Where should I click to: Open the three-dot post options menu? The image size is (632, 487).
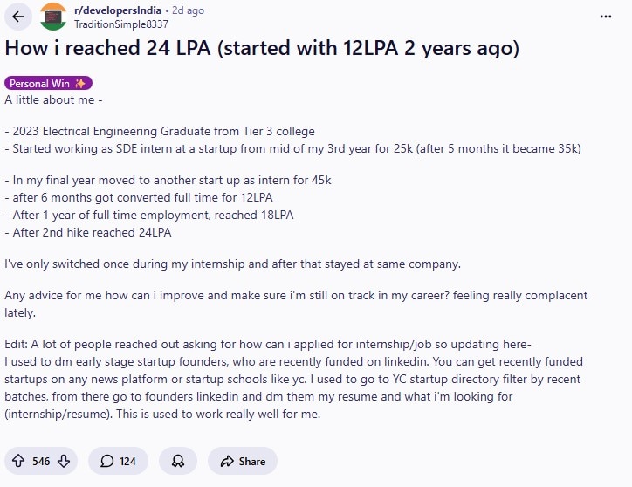606,17
